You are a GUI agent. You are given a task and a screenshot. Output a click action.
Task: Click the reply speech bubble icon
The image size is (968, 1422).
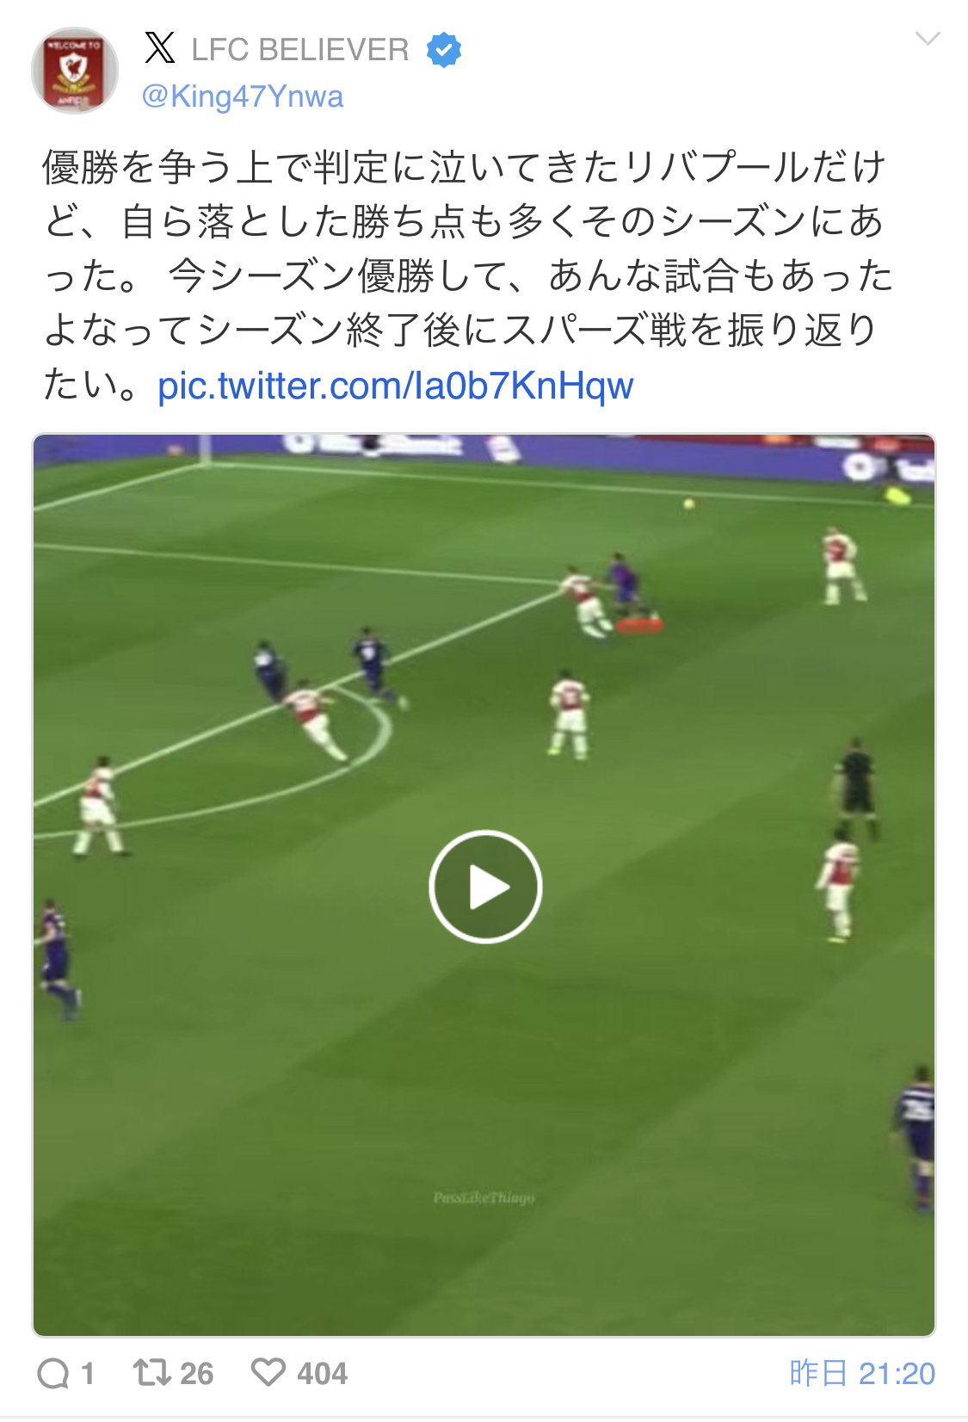[53, 1373]
